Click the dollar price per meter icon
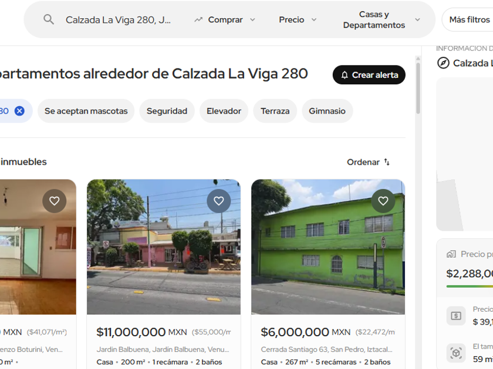The image size is (493, 369). point(456,316)
